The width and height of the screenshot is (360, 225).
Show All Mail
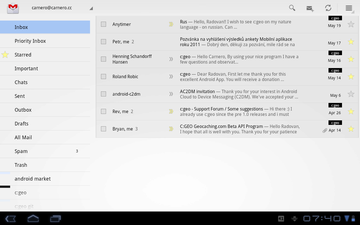[45, 138]
